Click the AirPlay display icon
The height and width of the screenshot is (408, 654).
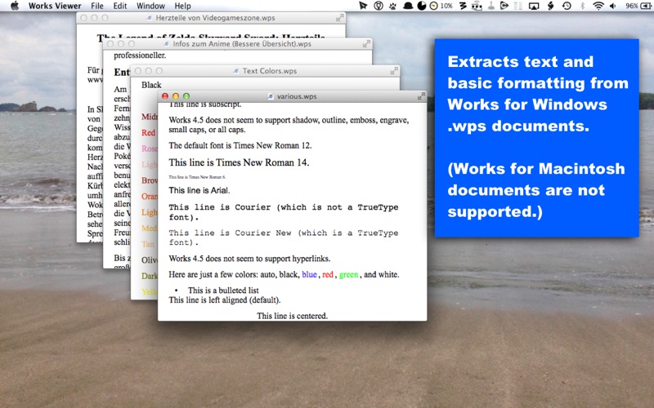534,6
